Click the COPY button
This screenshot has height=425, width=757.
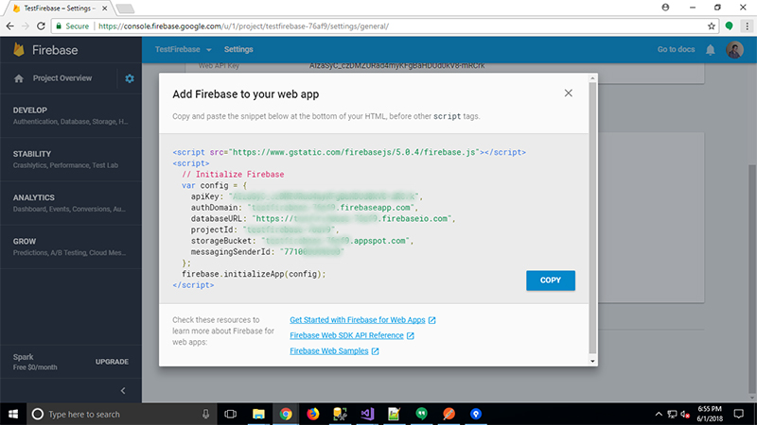pyautogui.click(x=550, y=280)
